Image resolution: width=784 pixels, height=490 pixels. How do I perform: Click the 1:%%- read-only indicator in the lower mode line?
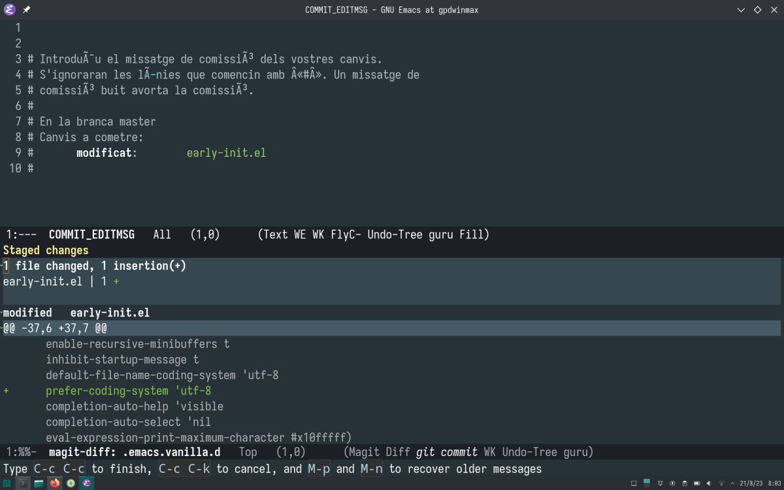[x=21, y=452]
